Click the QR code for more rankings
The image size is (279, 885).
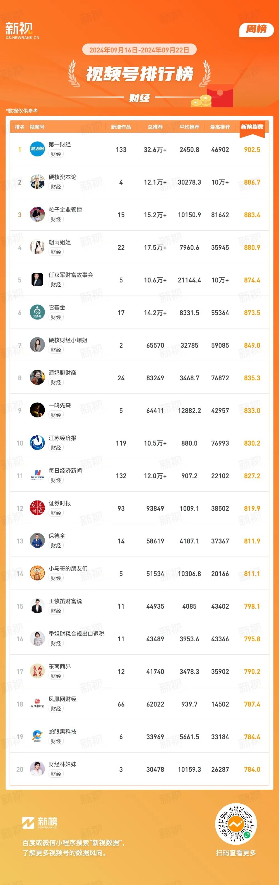236,824
